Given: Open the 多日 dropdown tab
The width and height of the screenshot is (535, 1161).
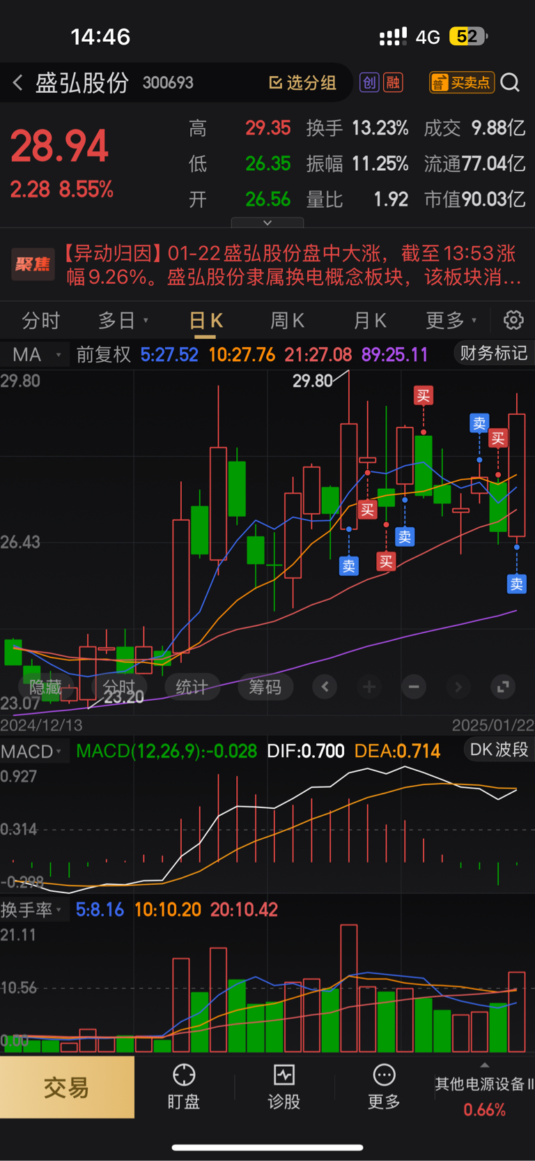Looking at the screenshot, I should coord(123,321).
